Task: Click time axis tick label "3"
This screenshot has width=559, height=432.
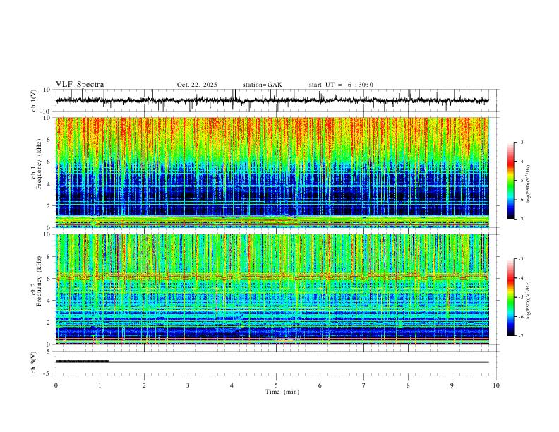Action: point(188,385)
